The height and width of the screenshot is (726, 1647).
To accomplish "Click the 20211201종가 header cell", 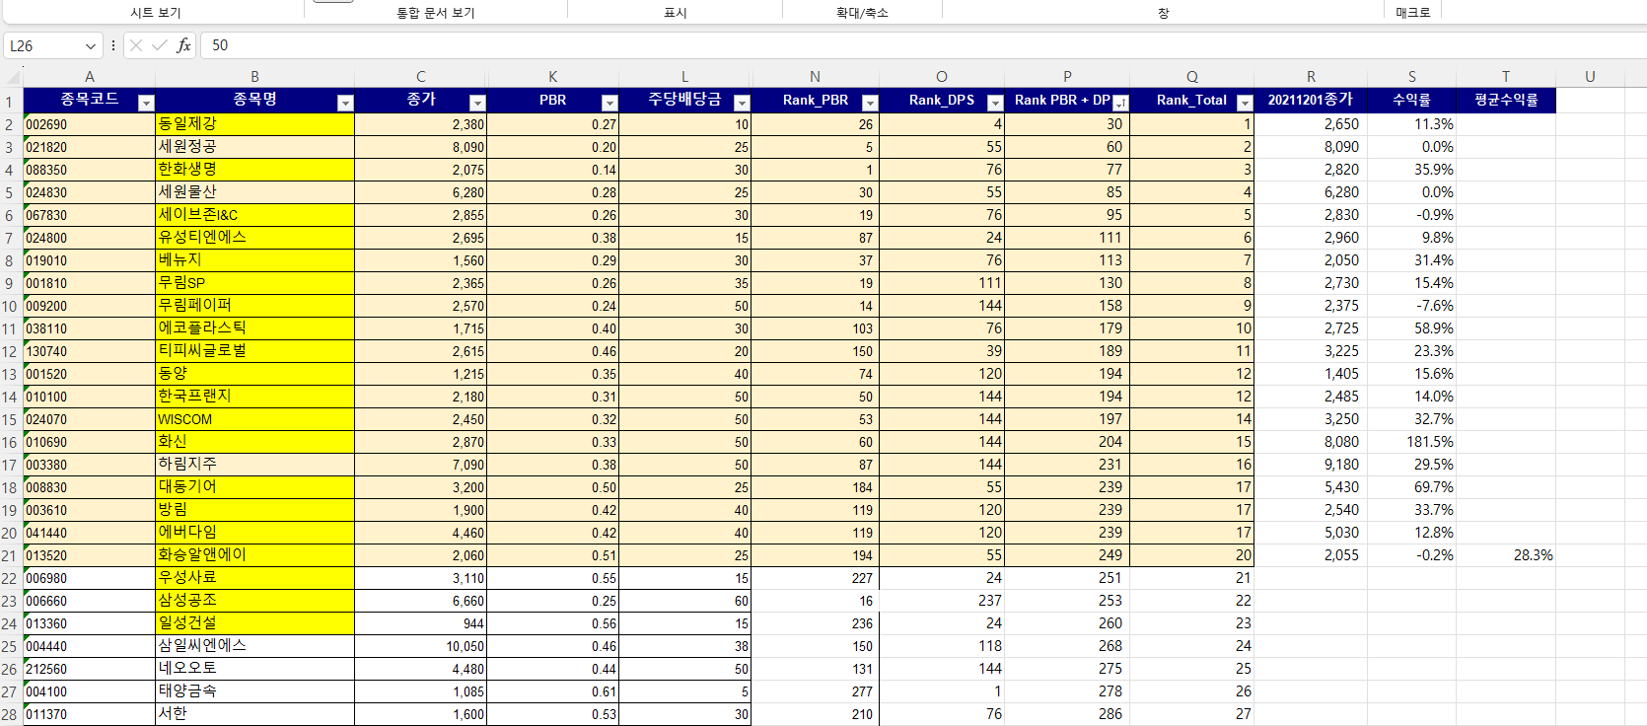I will pyautogui.click(x=1311, y=100).
